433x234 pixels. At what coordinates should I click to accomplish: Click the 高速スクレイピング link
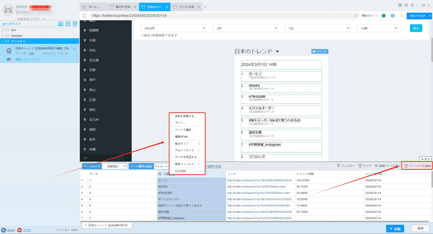[28, 59]
